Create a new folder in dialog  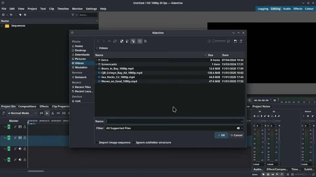coord(235,41)
